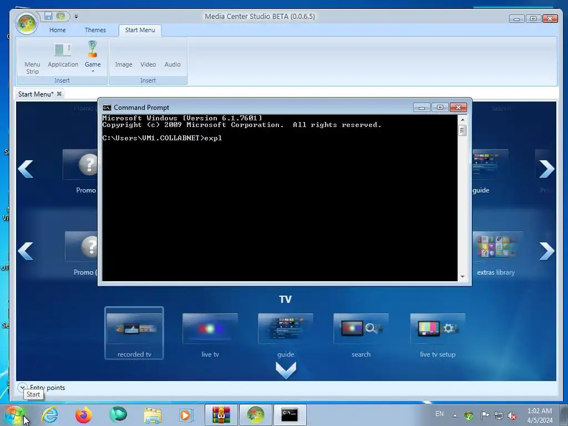Click the down chevron below the TV strip

pos(286,370)
